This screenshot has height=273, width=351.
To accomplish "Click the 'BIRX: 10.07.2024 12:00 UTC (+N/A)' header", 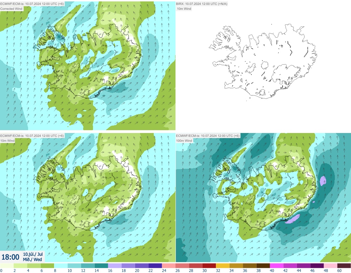I will pos(201,4).
